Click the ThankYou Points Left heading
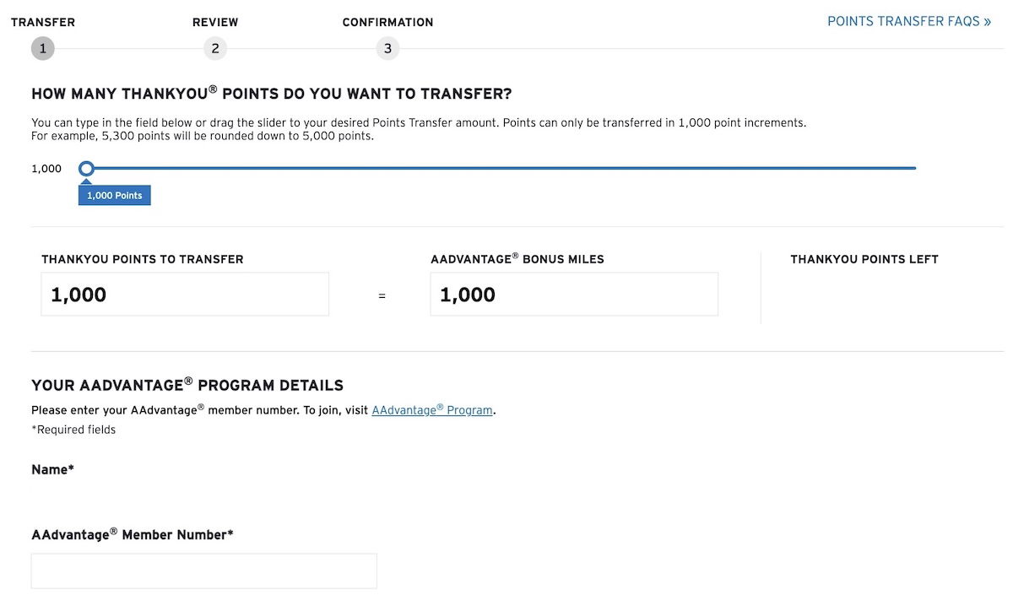Screen dimensions: 1013x606 pos(864,259)
